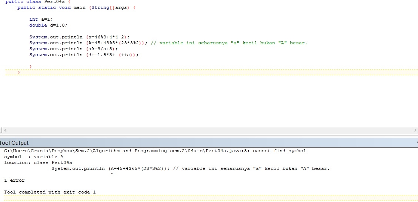The image size is (418, 202).
Task: Click the echoed println line in Tool Output
Action: [191, 168]
